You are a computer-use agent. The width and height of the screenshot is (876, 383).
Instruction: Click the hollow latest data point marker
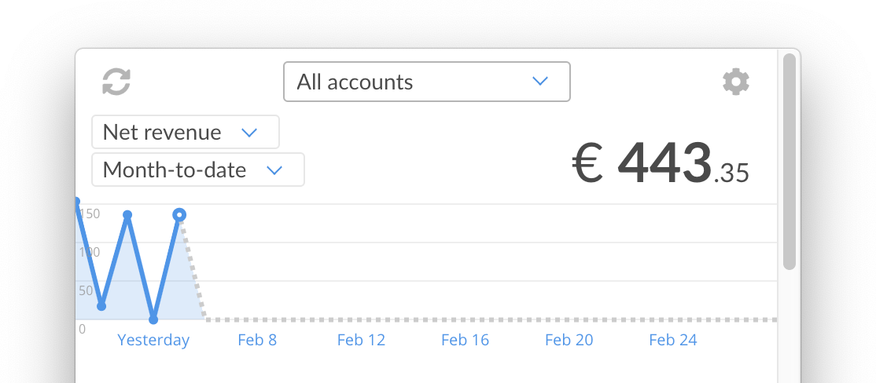click(x=179, y=214)
